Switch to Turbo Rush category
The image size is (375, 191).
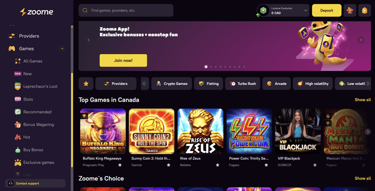pos(243,84)
